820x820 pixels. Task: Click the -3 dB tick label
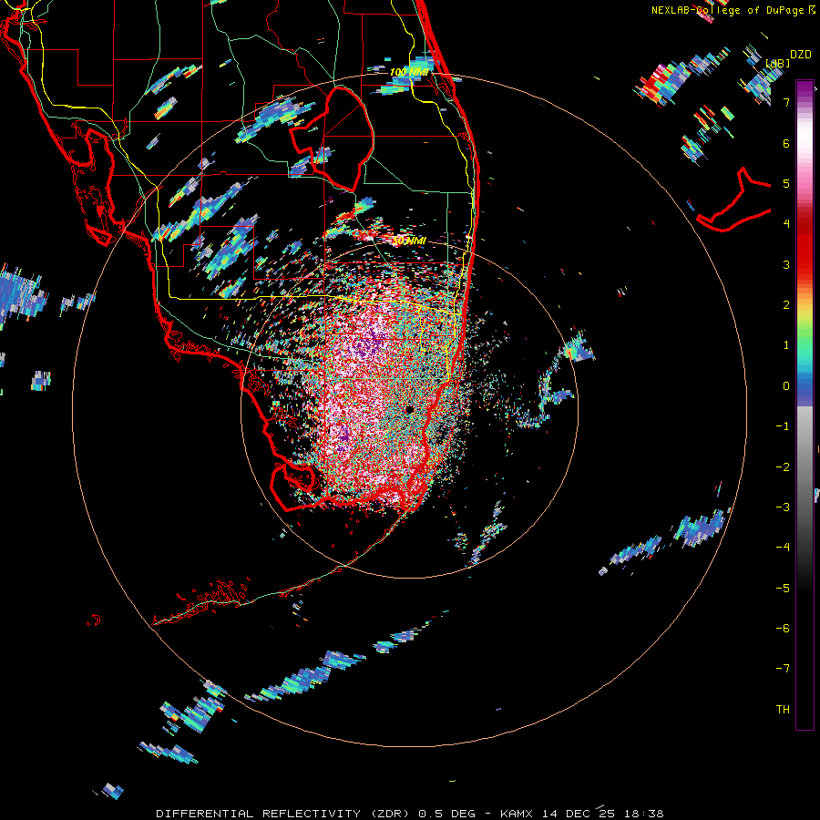(x=783, y=507)
